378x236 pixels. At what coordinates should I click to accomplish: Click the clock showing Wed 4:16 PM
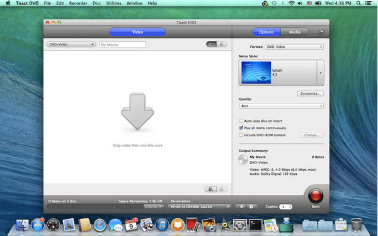tap(338, 3)
